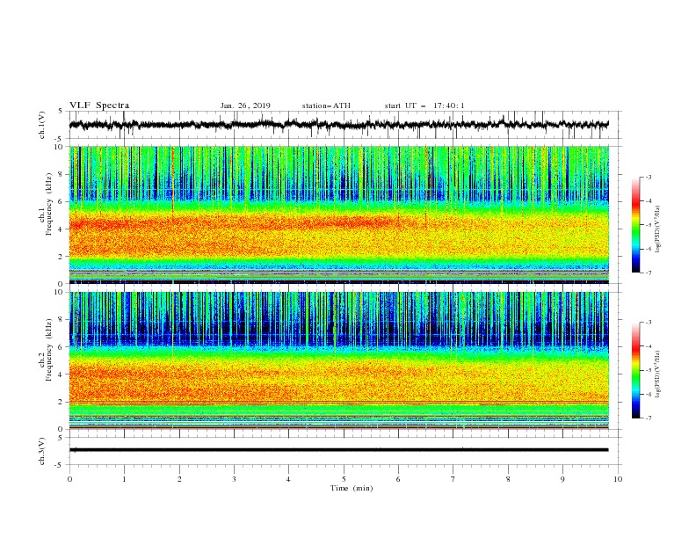696x538 pixels.
Task: Click the lower log(PSD)(V²/Hz) colorbar label
Action: tap(658, 374)
